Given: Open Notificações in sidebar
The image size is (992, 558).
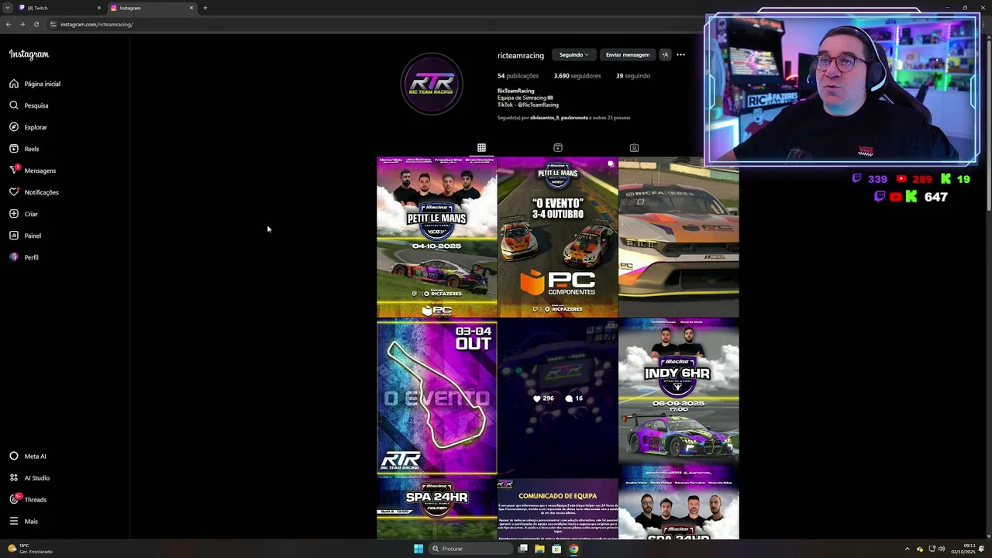Looking at the screenshot, I should tap(34, 192).
